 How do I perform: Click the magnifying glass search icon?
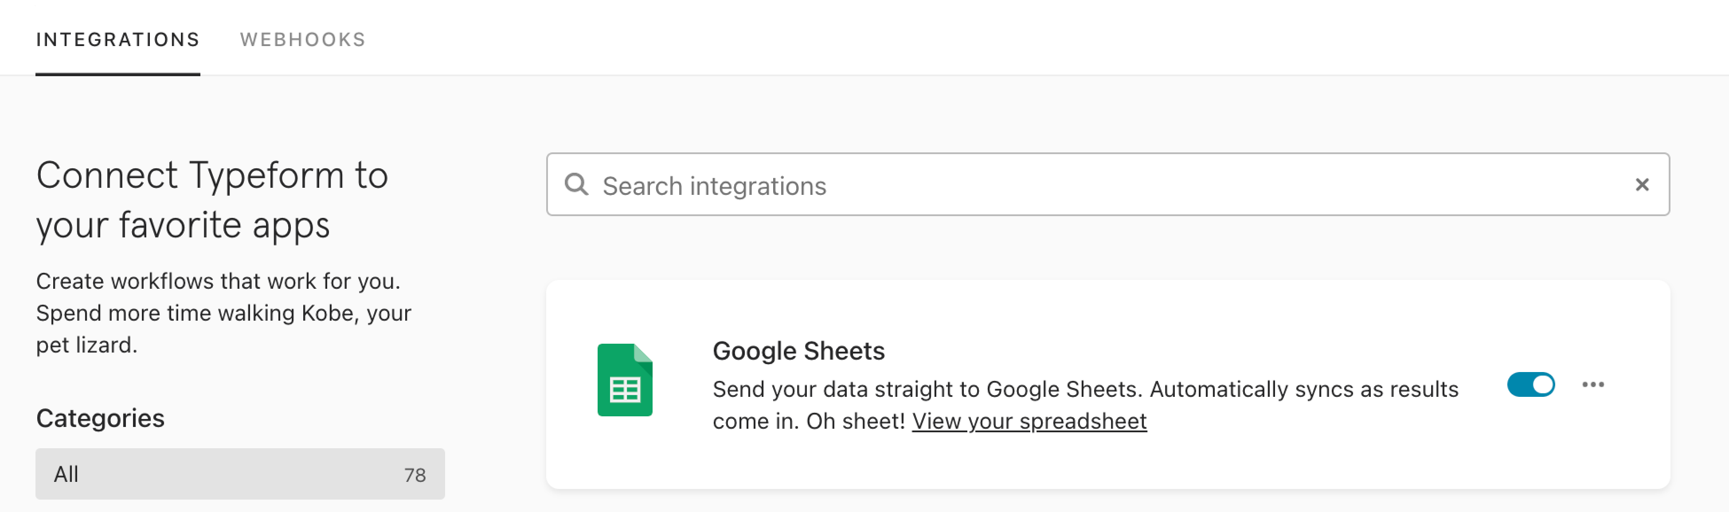tap(576, 184)
